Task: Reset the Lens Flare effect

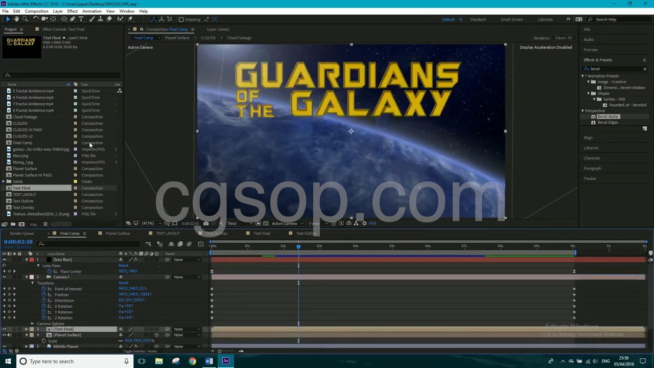Action: [123, 266]
